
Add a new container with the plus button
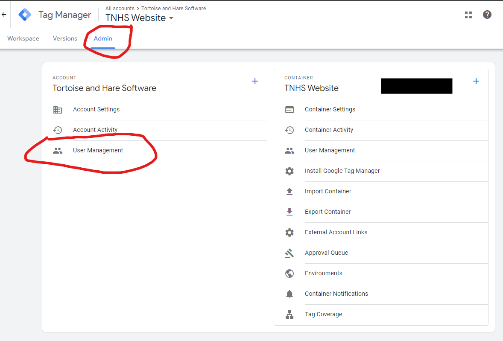pyautogui.click(x=476, y=81)
